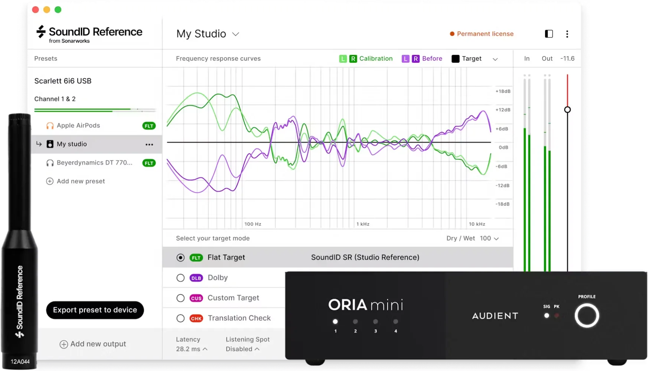The height and width of the screenshot is (371, 649).
Task: Open the three-dot overflow menu
Action: click(x=567, y=34)
